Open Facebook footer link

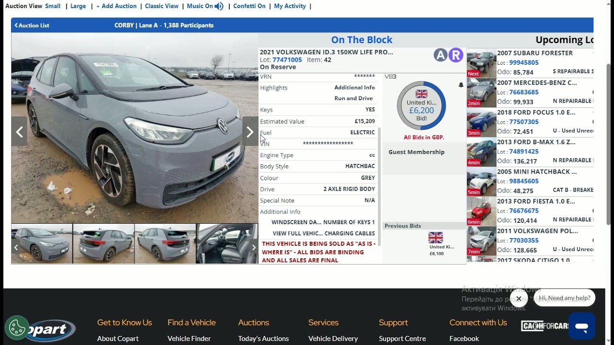click(x=464, y=338)
